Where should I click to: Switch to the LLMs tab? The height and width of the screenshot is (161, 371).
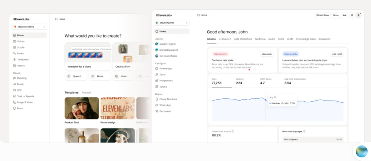pyautogui.click(x=290, y=39)
